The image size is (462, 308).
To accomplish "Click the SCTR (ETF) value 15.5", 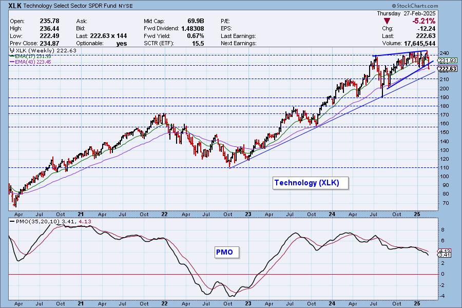I will [x=198, y=43].
